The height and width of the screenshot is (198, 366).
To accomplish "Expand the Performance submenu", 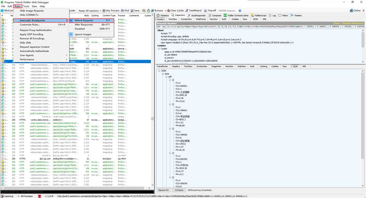I will pos(41,59).
